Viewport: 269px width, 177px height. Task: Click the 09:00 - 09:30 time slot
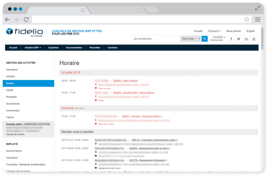[x=68, y=81]
